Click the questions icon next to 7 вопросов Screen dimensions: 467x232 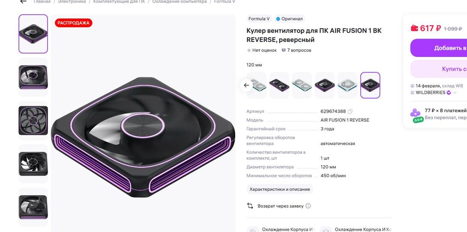tap(284, 50)
